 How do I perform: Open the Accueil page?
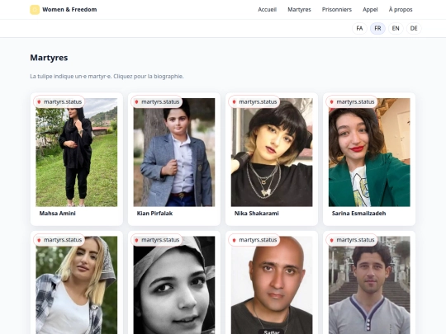(x=267, y=10)
